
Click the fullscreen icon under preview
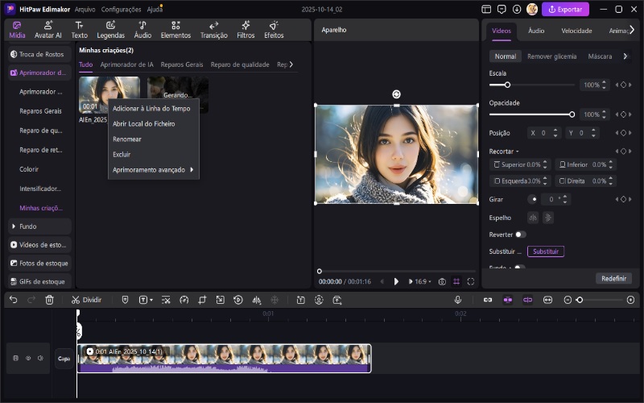pyautogui.click(x=471, y=281)
